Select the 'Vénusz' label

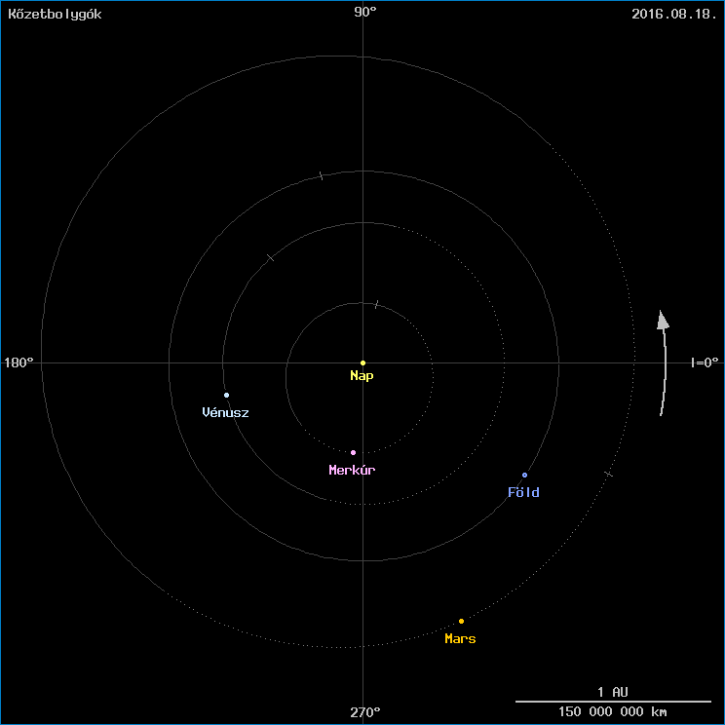coord(226,412)
